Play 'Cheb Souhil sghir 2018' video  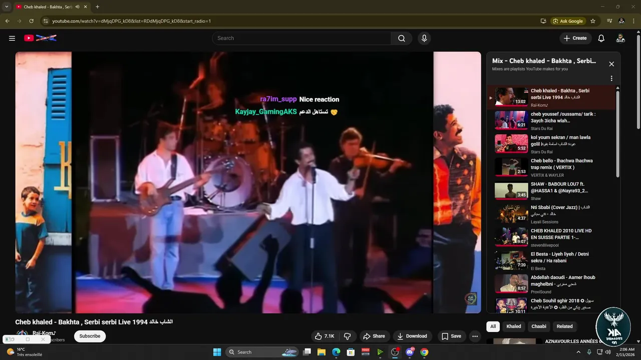tap(551, 305)
